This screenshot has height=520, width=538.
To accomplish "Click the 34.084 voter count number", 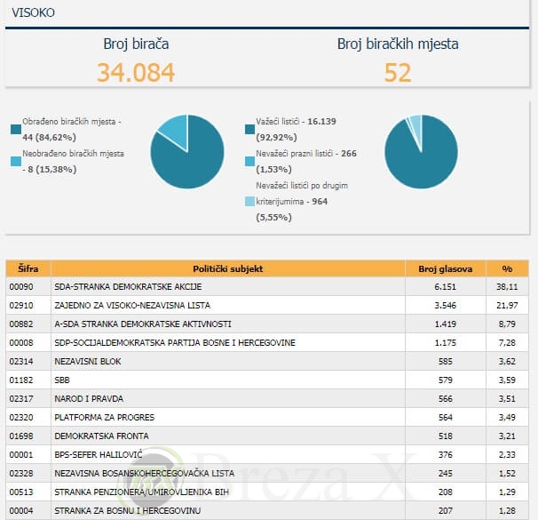I will (136, 72).
